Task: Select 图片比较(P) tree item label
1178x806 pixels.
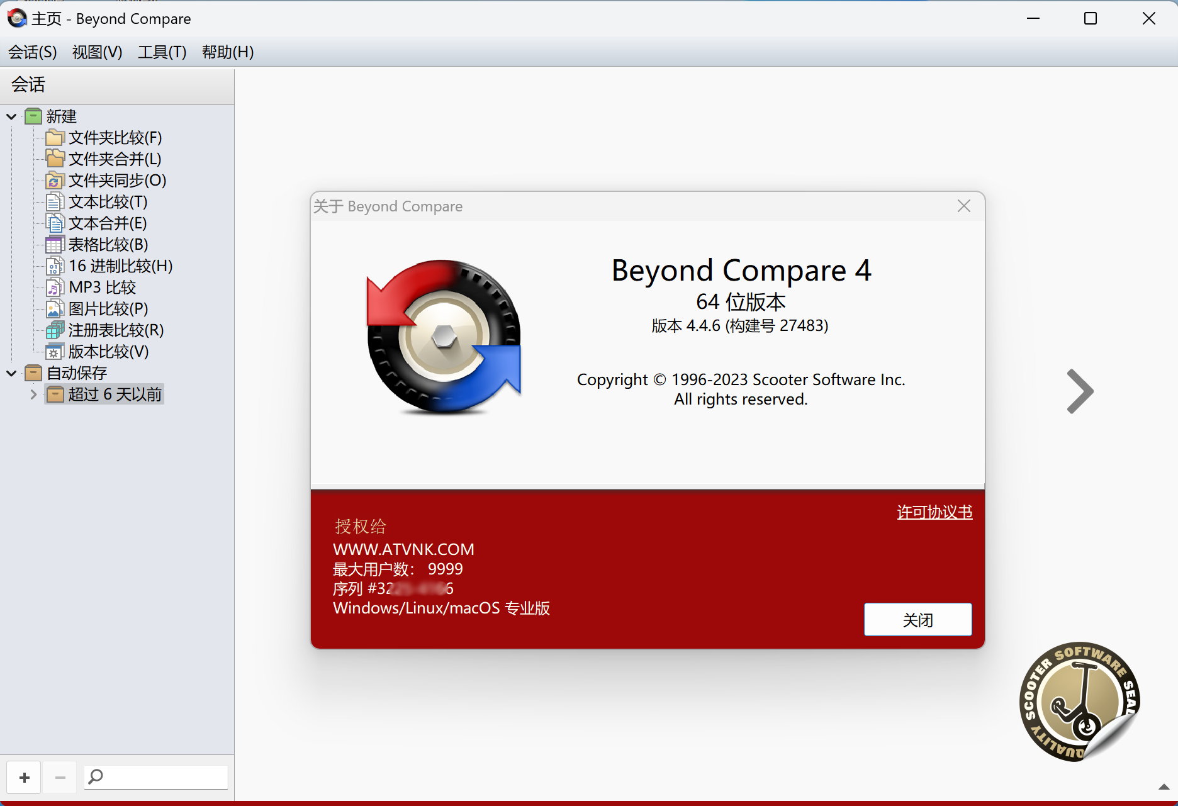Action: 108,309
